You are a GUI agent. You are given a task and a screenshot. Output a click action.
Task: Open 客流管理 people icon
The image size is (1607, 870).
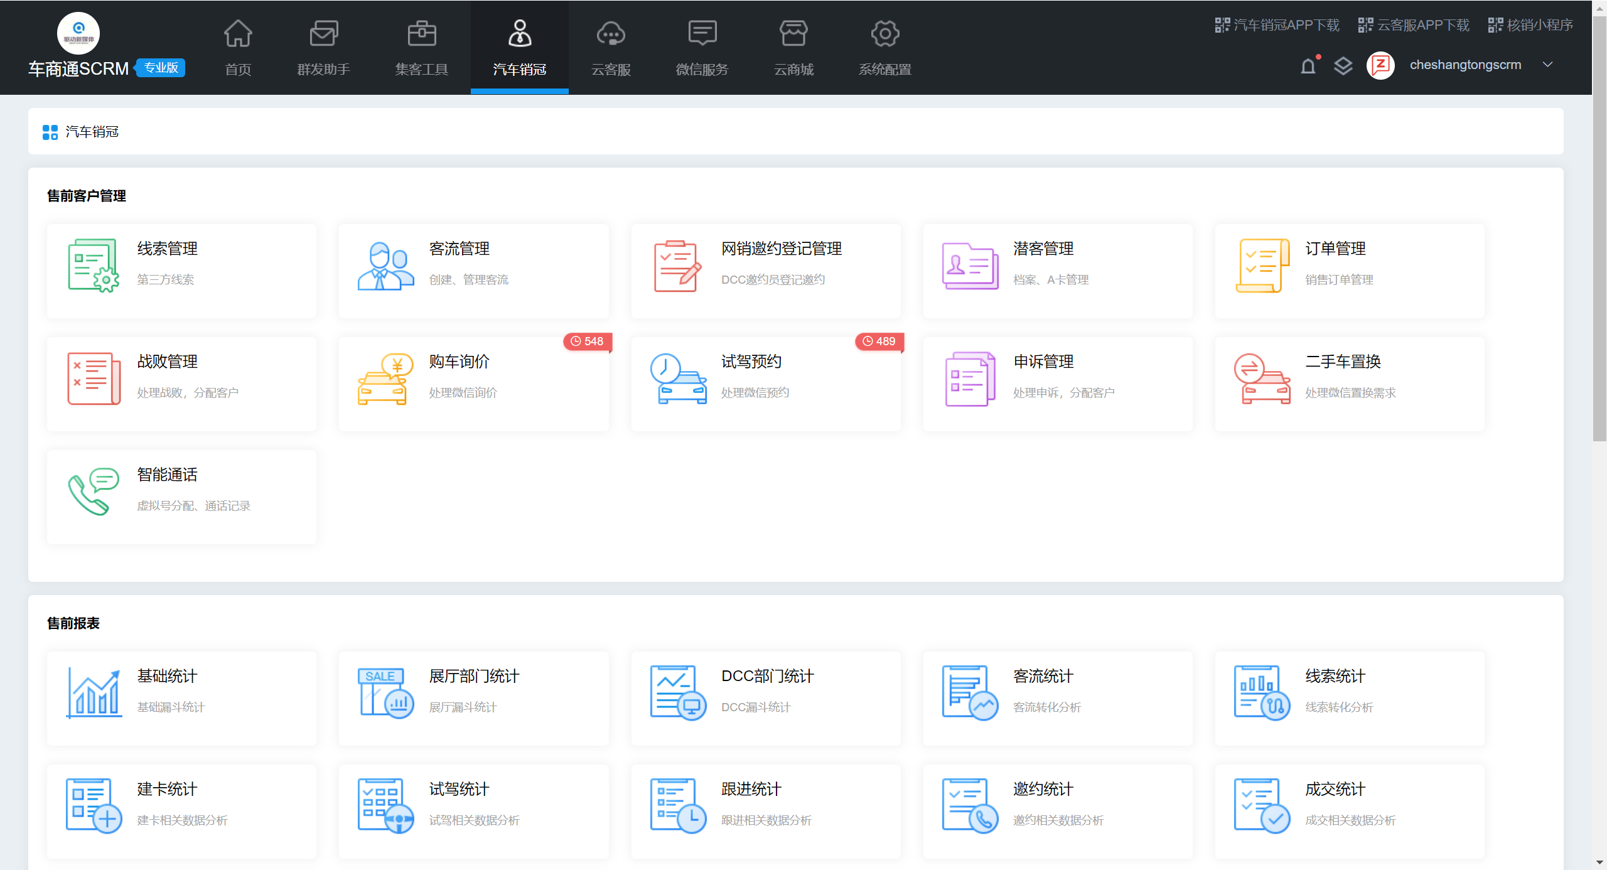[385, 265]
